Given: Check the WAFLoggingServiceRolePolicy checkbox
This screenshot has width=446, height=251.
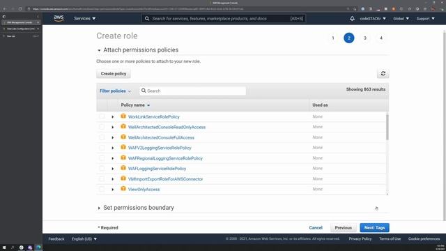Looking at the screenshot, I should [x=102, y=169].
